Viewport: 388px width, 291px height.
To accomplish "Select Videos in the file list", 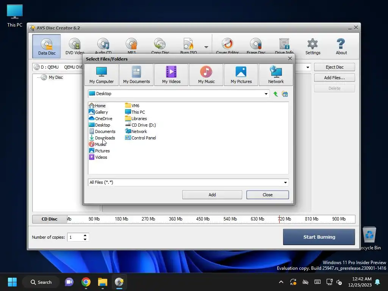I will (98, 157).
